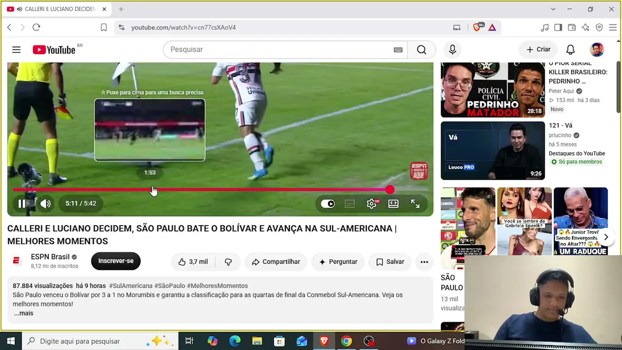
Task: Open the tab search dropdown arrow
Action: click(x=553, y=9)
